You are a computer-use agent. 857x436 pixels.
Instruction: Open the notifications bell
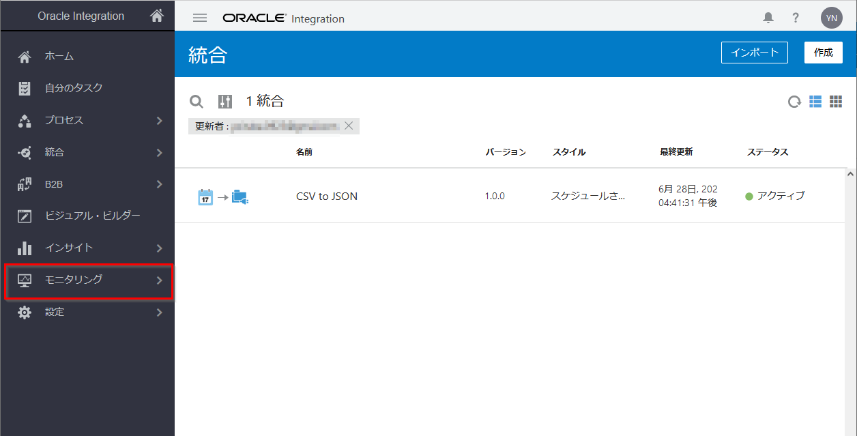(x=768, y=18)
